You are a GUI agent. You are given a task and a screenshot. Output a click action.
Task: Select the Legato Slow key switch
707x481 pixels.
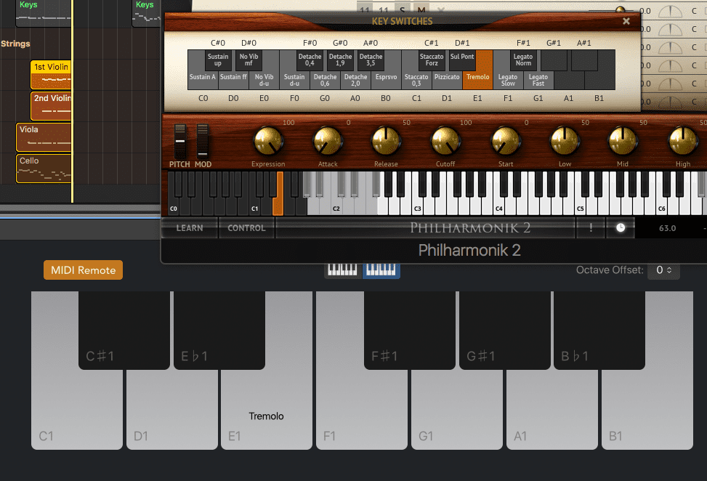(x=508, y=80)
